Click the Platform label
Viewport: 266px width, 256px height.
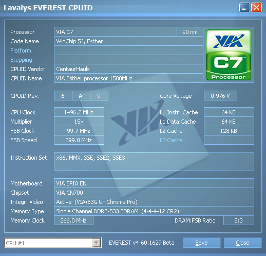pyautogui.click(x=21, y=50)
